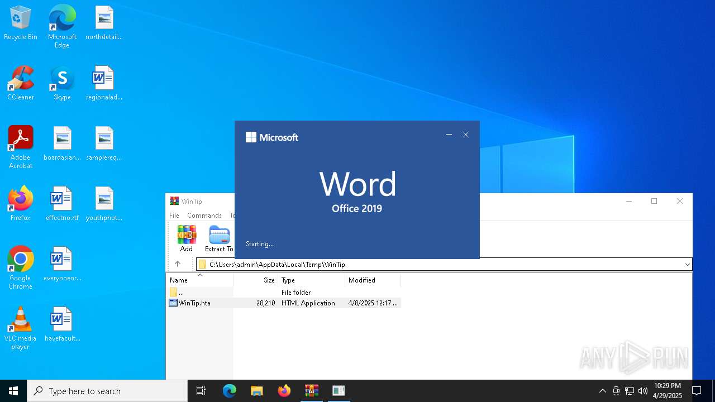Viewport: 715px width, 402px height.
Task: Open Microsoft Edge from the taskbar
Action: [230, 391]
